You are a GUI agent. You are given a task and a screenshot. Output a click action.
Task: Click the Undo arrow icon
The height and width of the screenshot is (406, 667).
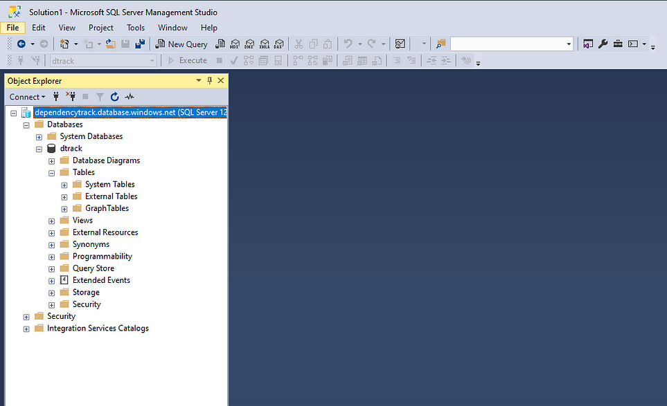tap(348, 44)
